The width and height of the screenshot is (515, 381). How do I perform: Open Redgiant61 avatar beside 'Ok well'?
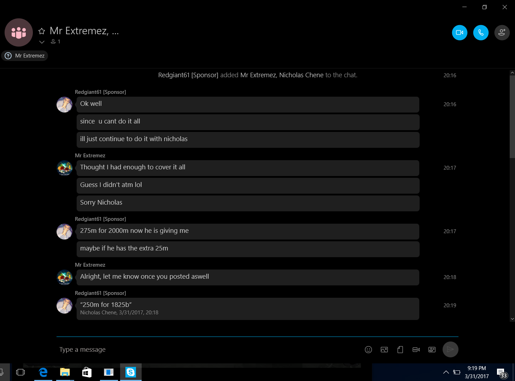pos(65,105)
